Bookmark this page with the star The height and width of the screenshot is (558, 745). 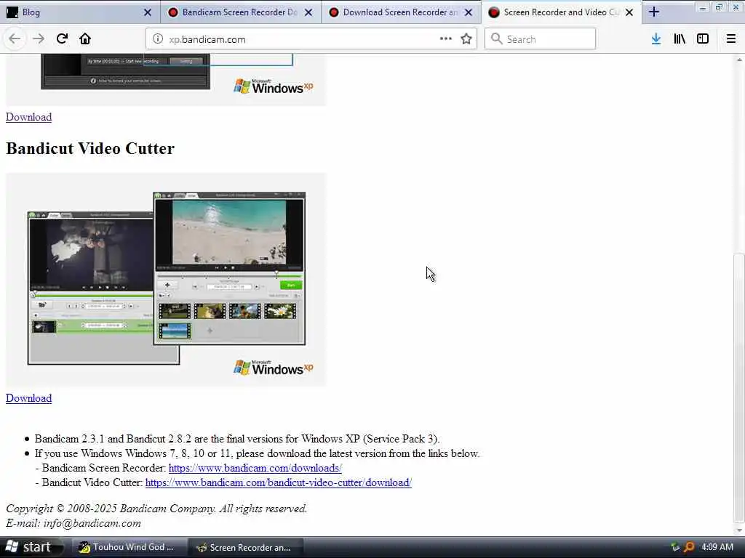[466, 39]
